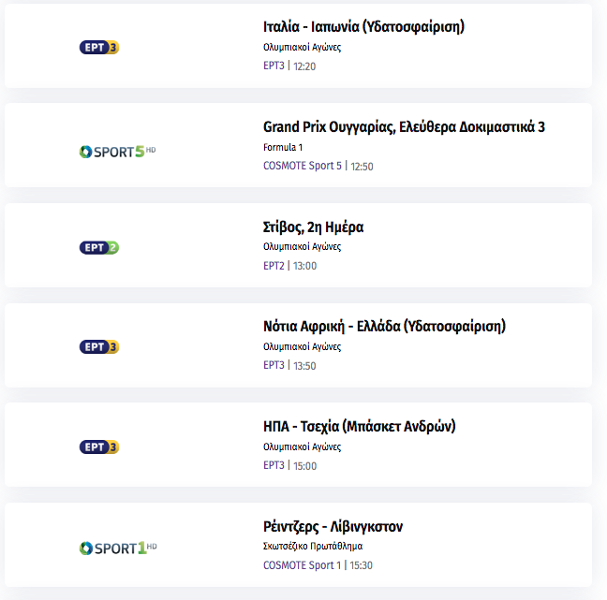This screenshot has height=600, width=607.
Task: Click the ΕΡΤ2 channel logo
Action: 99,247
